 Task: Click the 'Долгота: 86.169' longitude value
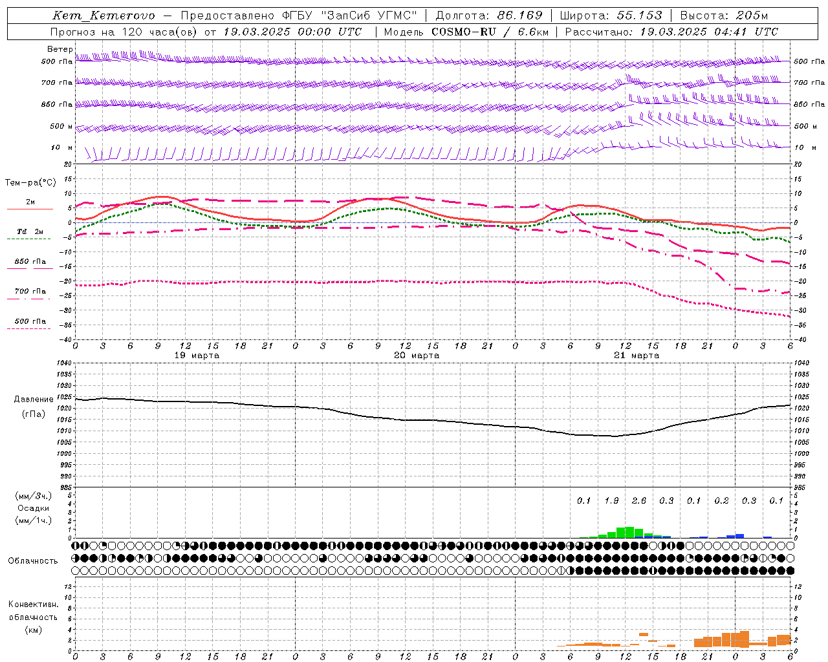489,16
